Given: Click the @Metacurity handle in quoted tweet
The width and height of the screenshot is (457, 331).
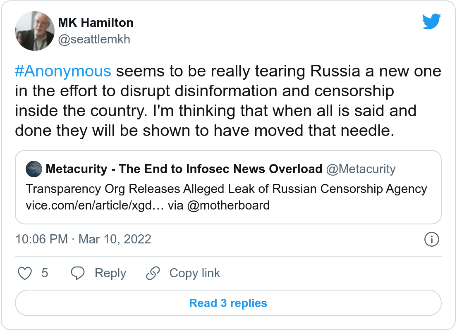Looking at the screenshot, I should (361, 169).
